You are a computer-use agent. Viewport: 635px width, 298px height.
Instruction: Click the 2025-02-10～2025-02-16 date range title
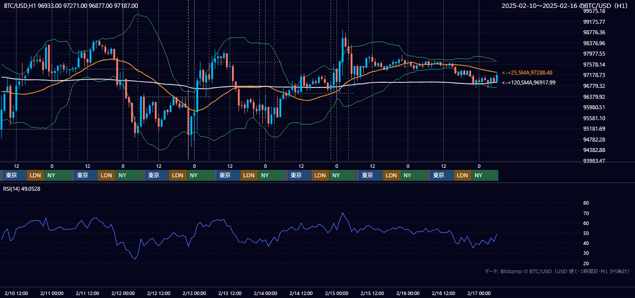point(565,5)
